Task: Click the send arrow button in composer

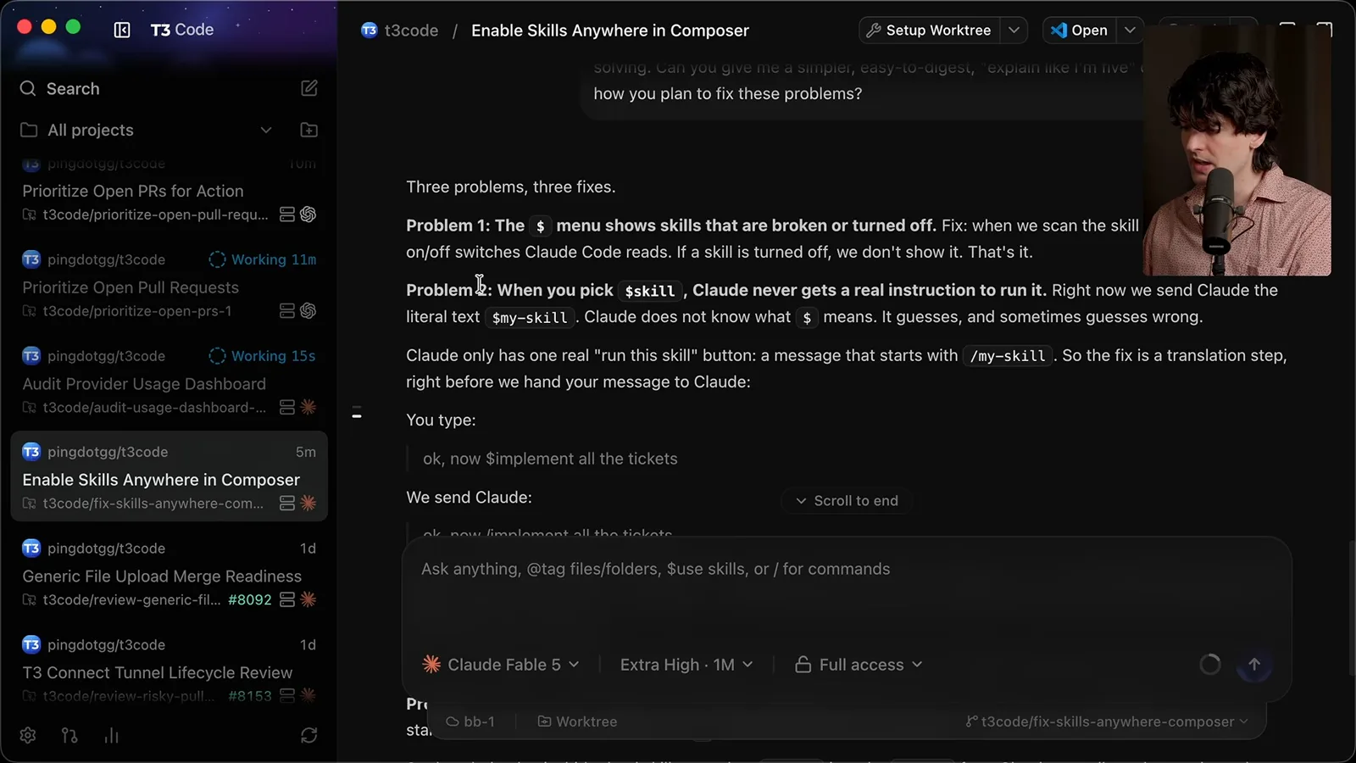Action: point(1254,665)
